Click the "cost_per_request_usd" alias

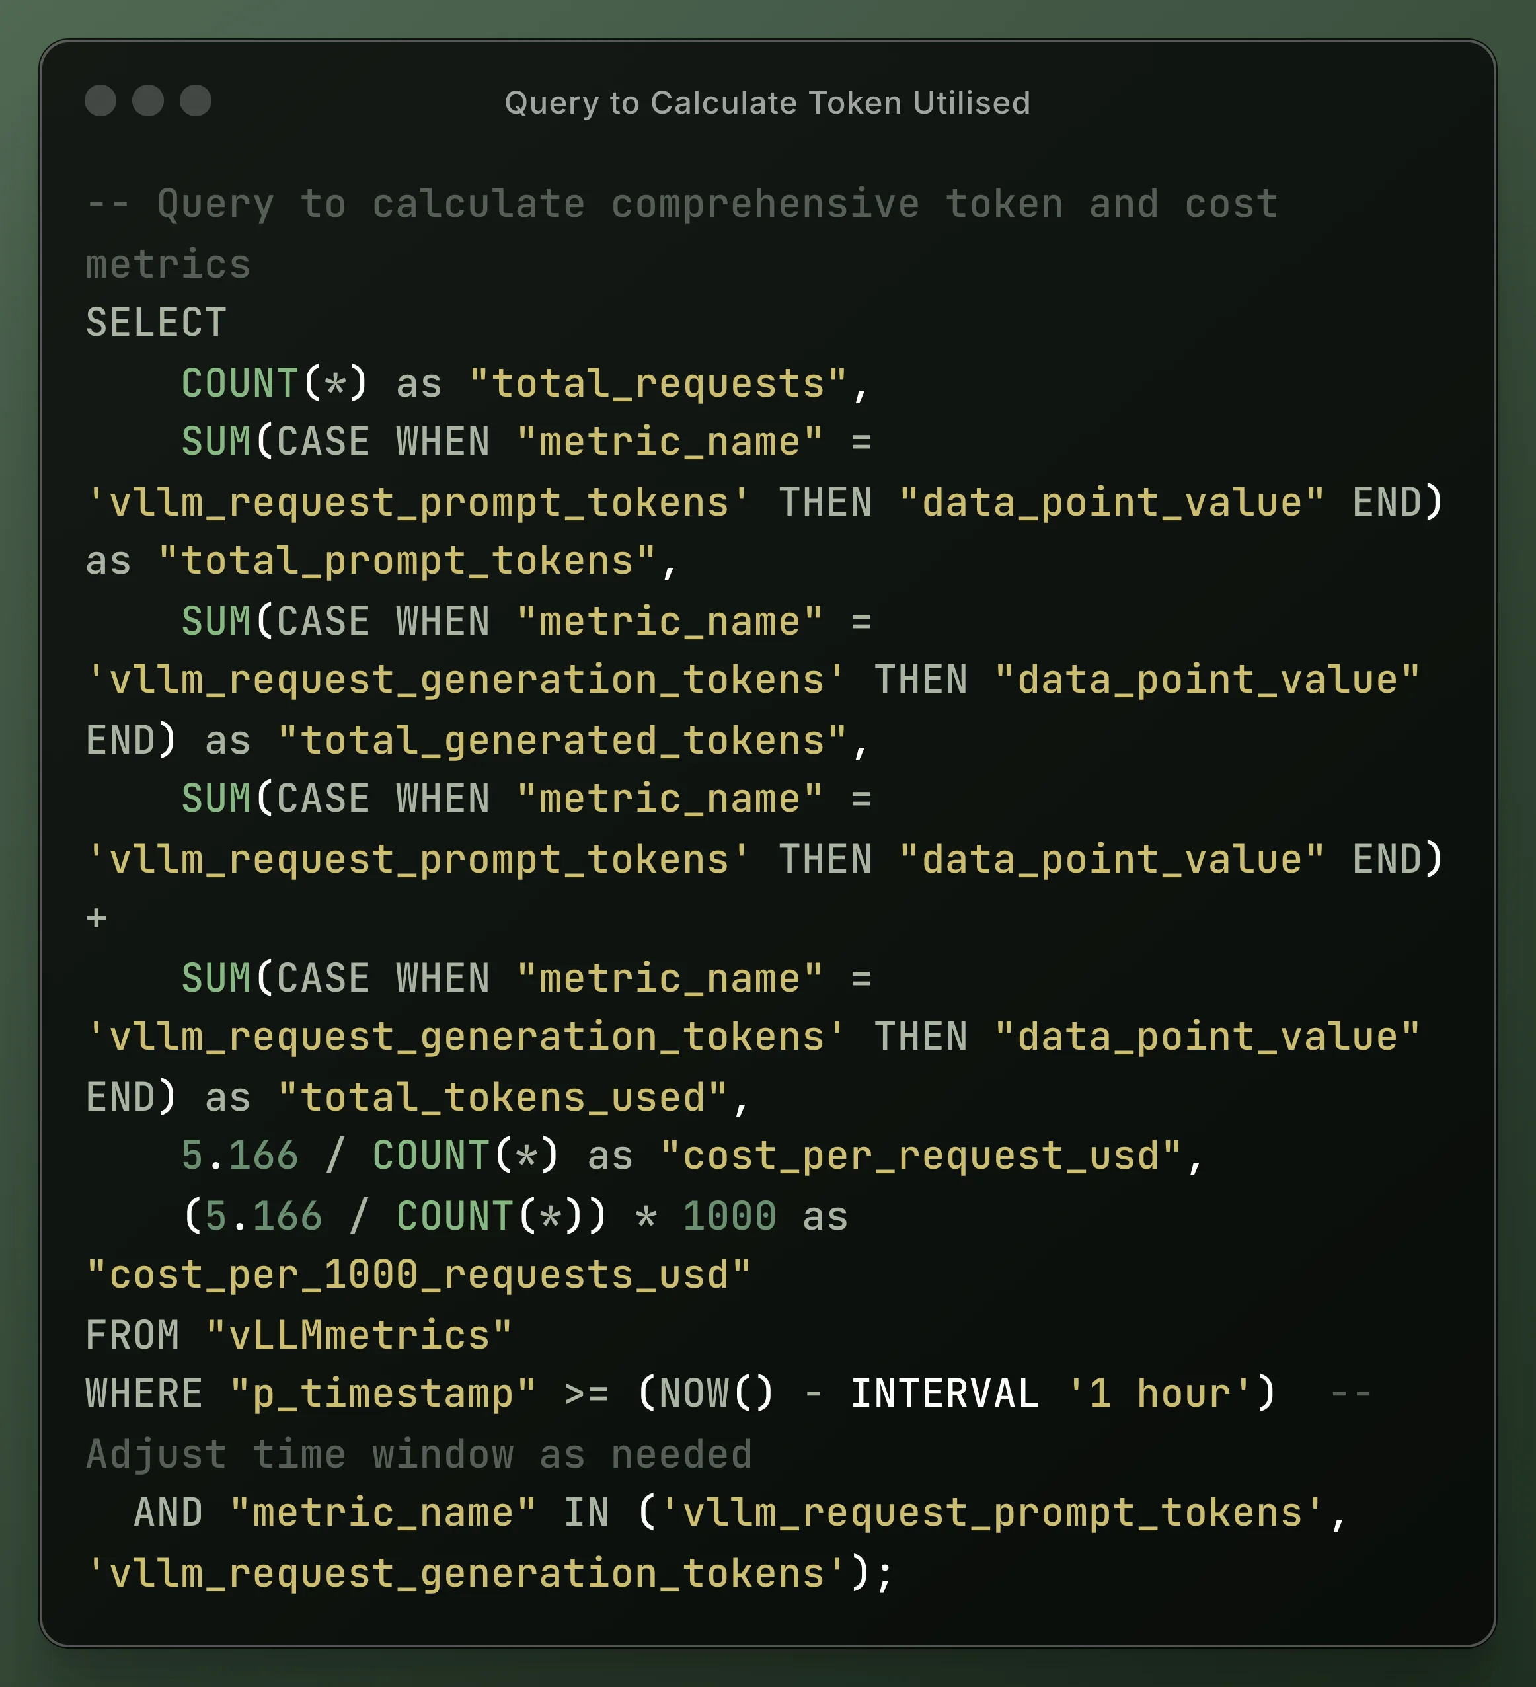click(x=920, y=1156)
